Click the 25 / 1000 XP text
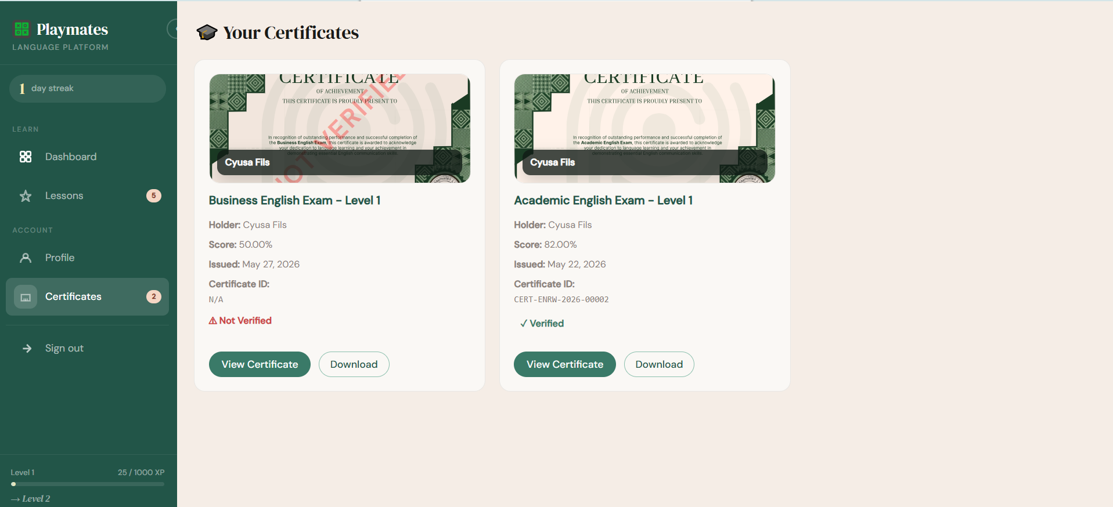Viewport: 1113px width, 507px height. click(141, 472)
